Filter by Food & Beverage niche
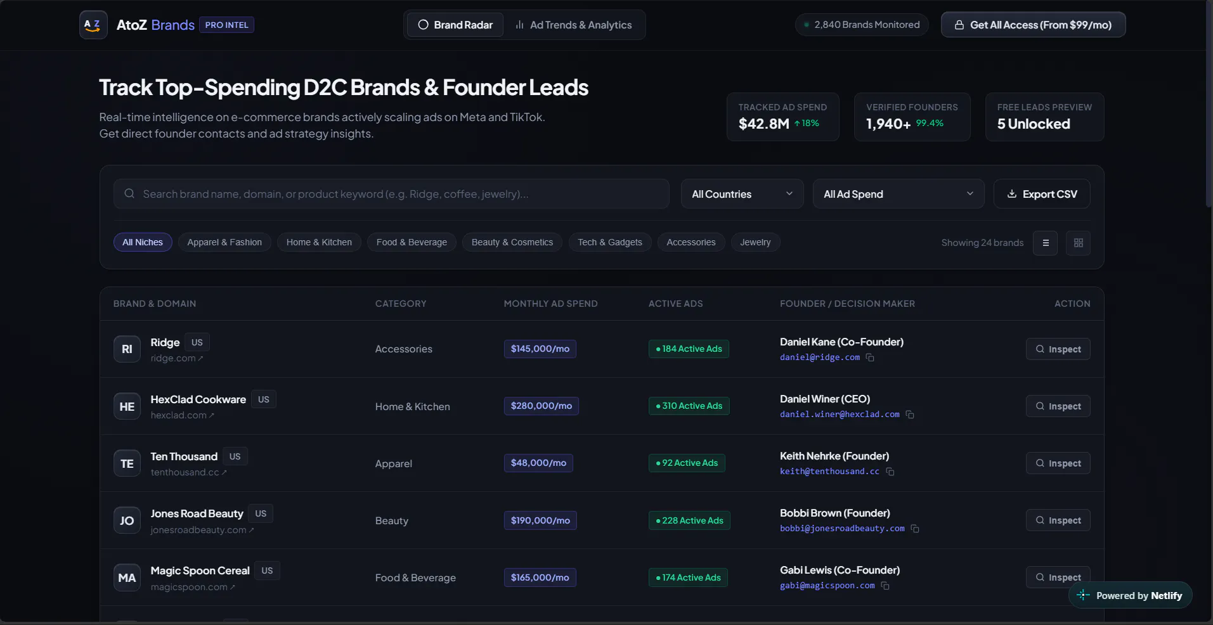The width and height of the screenshot is (1213, 625). (412, 242)
